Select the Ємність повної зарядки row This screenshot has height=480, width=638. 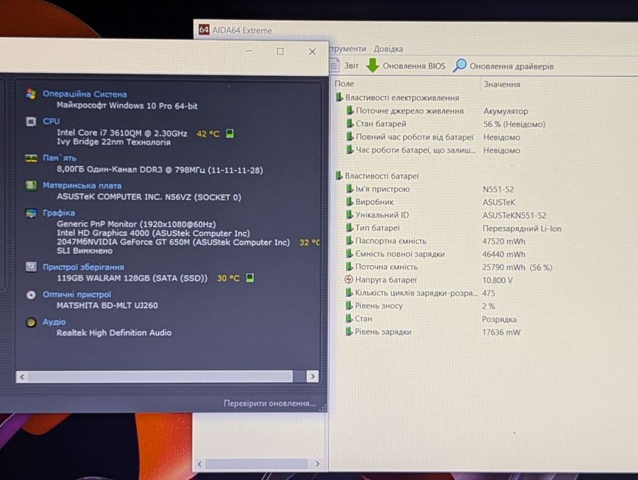[435, 254]
